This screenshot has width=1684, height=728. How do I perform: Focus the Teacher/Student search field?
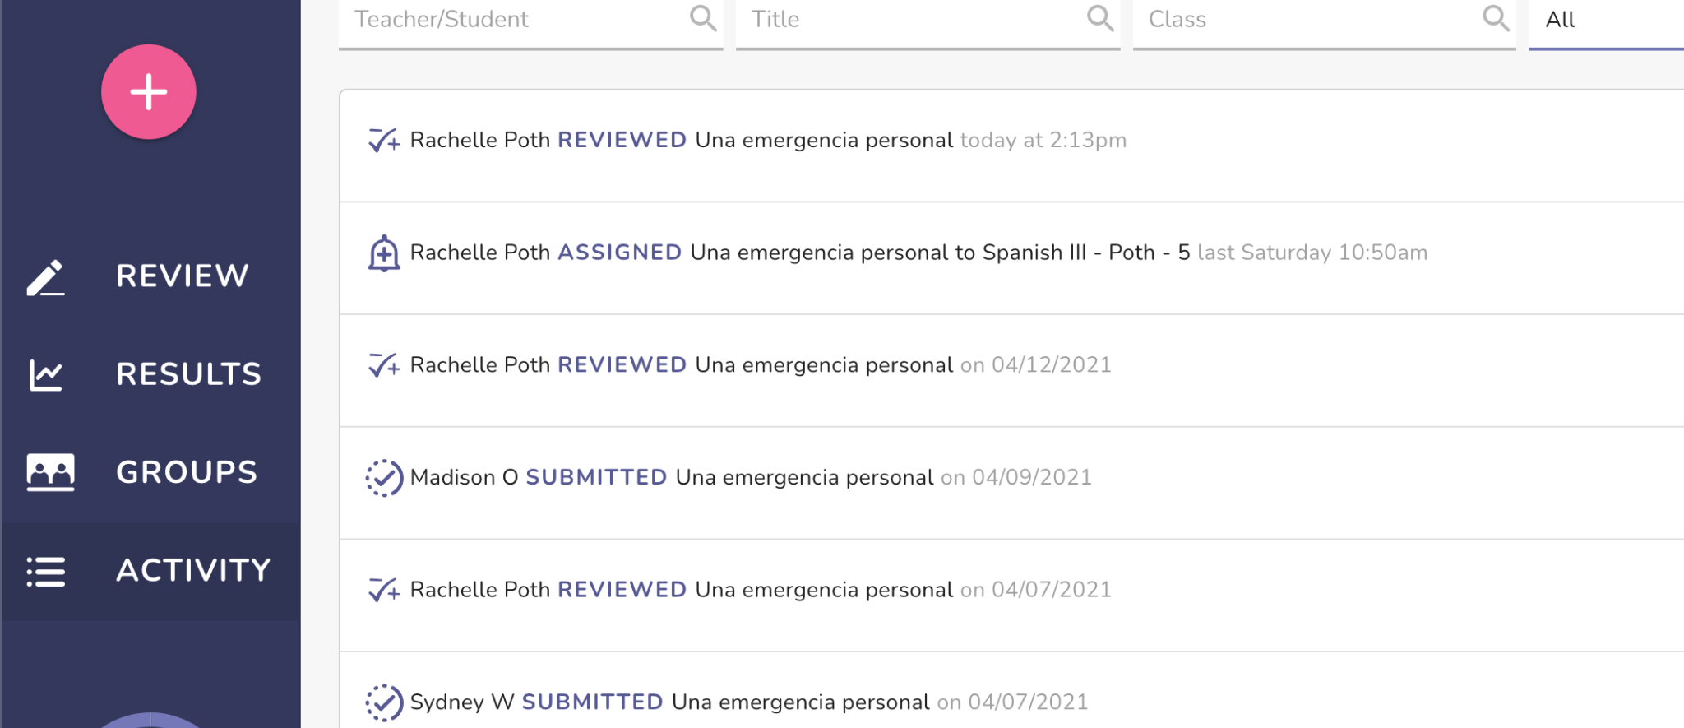pos(514,20)
